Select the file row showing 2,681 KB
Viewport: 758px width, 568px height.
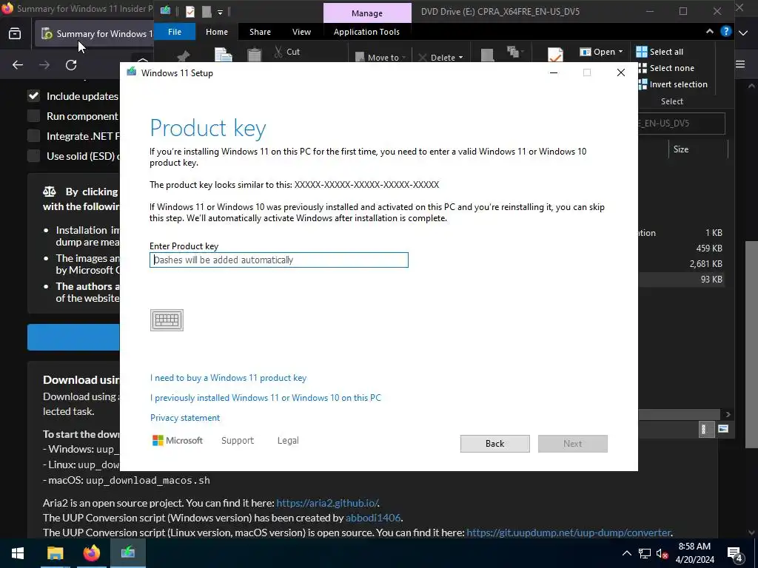click(x=682, y=264)
